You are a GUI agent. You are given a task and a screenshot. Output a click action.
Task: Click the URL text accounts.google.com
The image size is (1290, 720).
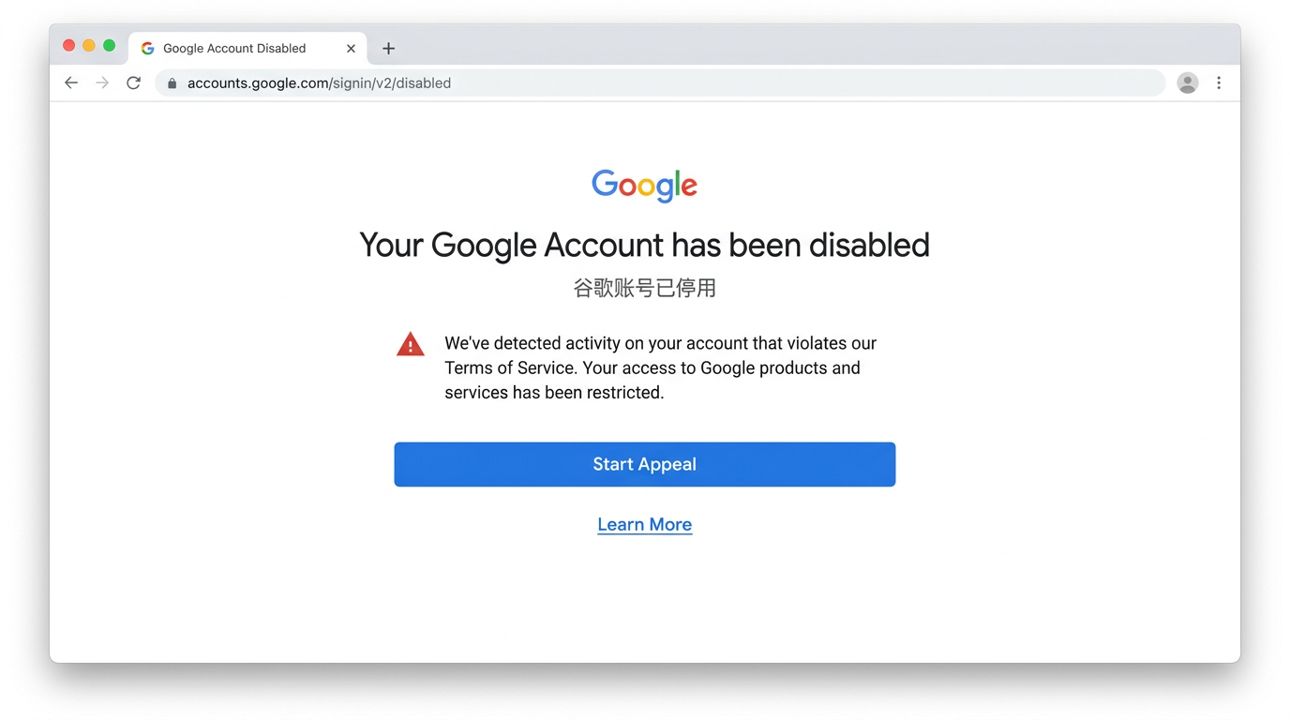point(259,82)
